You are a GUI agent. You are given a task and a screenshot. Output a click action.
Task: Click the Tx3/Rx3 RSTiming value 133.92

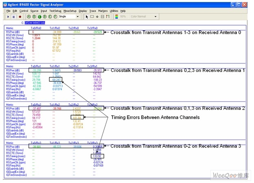pos(97,156)
